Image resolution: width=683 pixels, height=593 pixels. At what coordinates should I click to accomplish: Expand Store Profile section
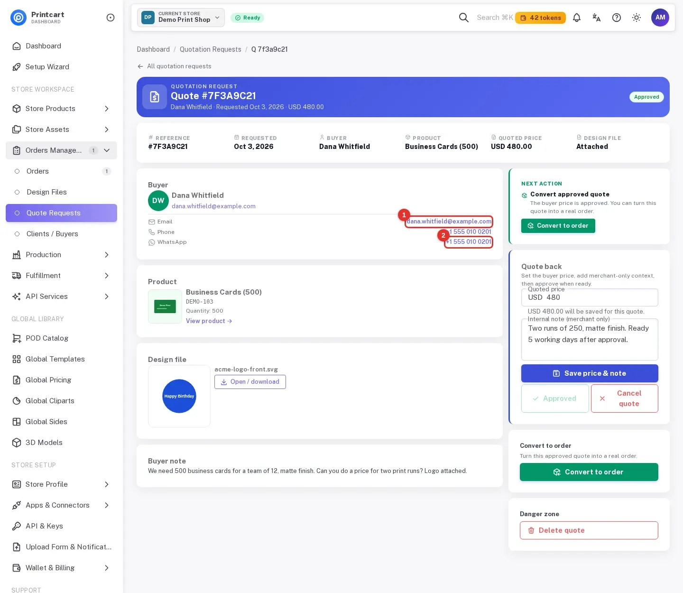[x=61, y=484]
